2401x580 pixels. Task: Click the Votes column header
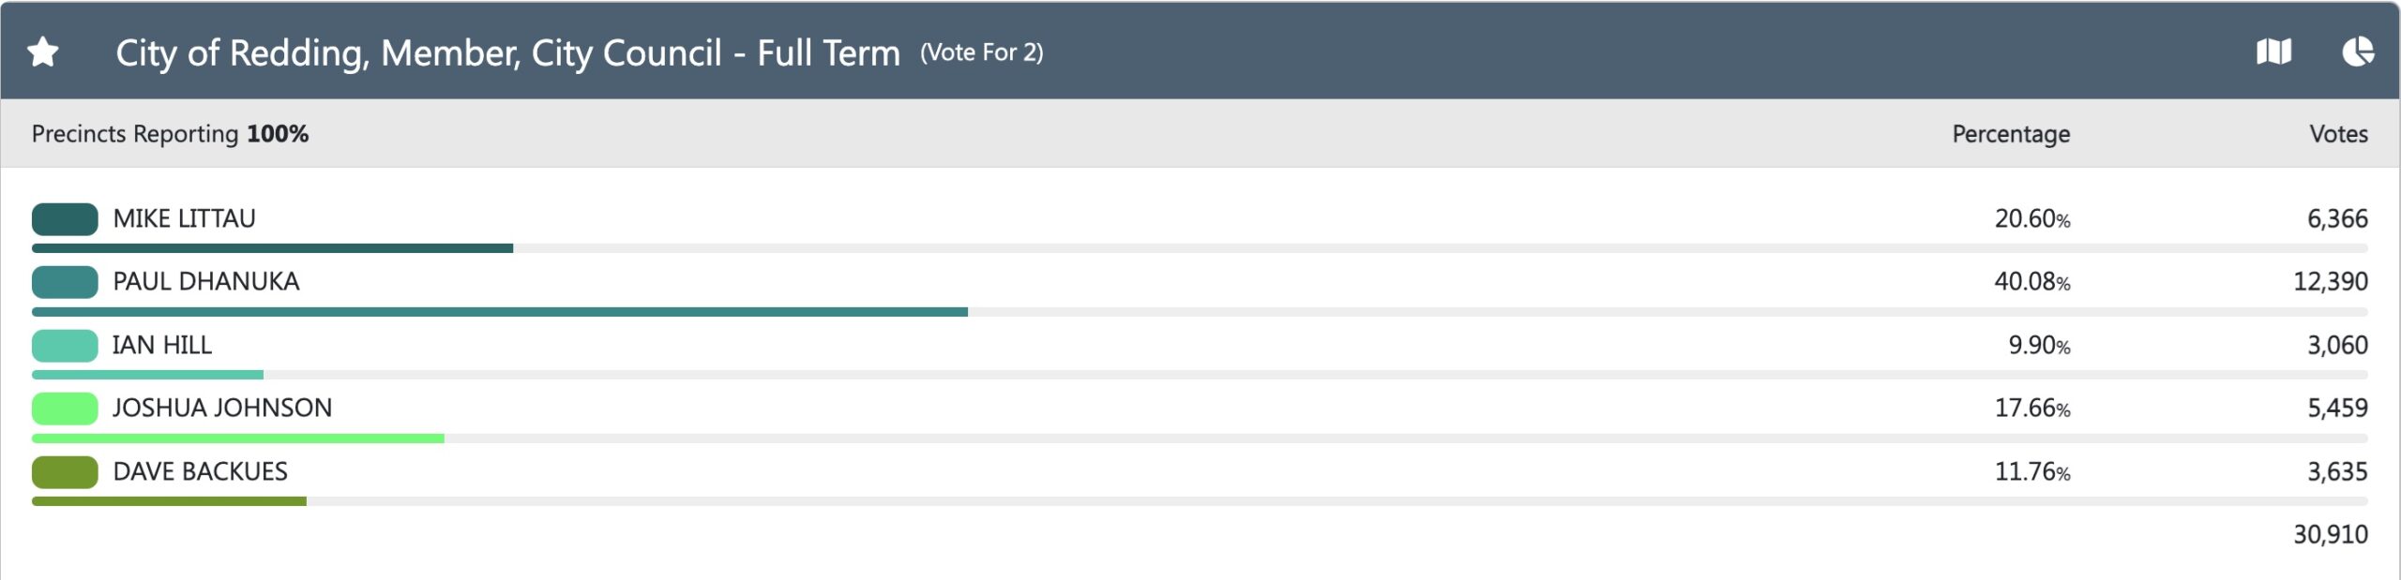click(2338, 134)
